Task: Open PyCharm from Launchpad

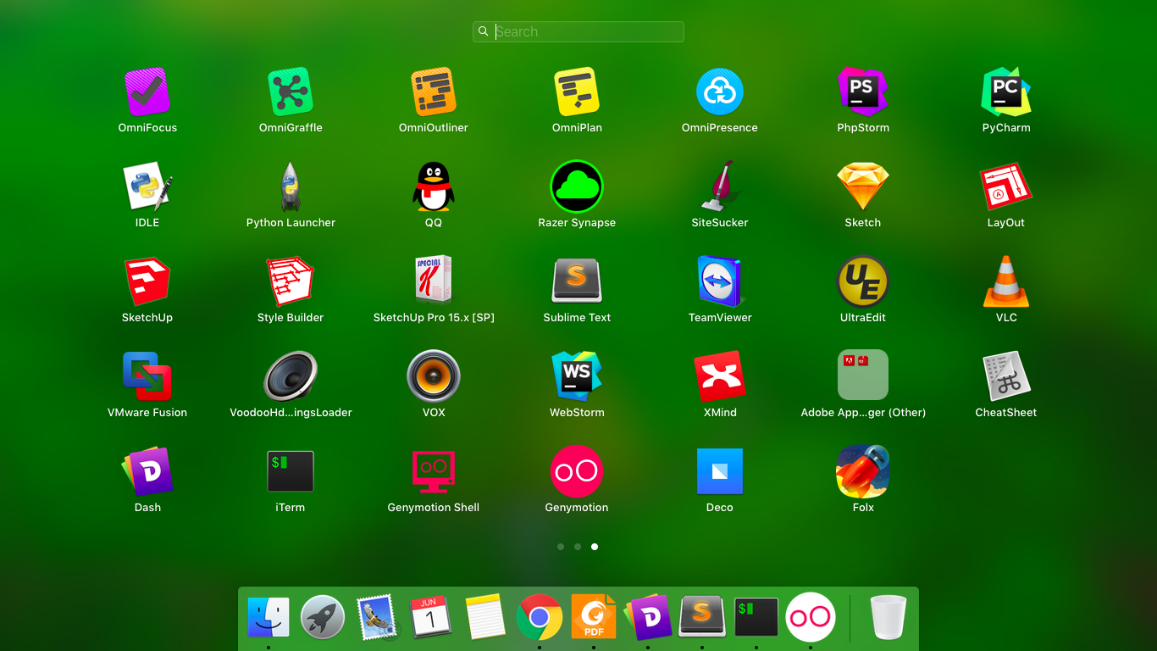Action: 1006,92
